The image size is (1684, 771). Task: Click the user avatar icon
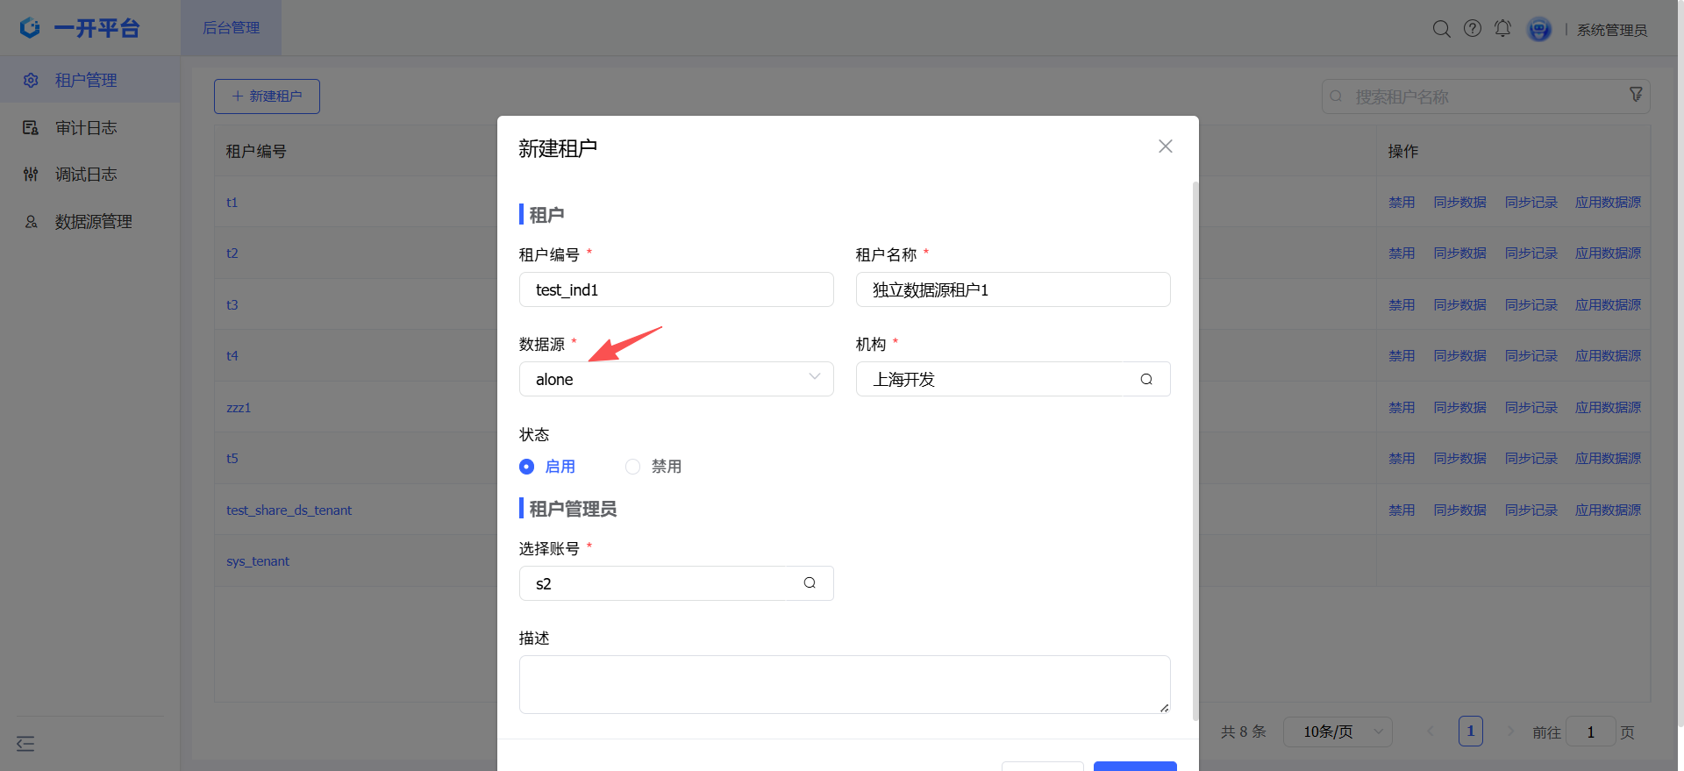click(1539, 30)
